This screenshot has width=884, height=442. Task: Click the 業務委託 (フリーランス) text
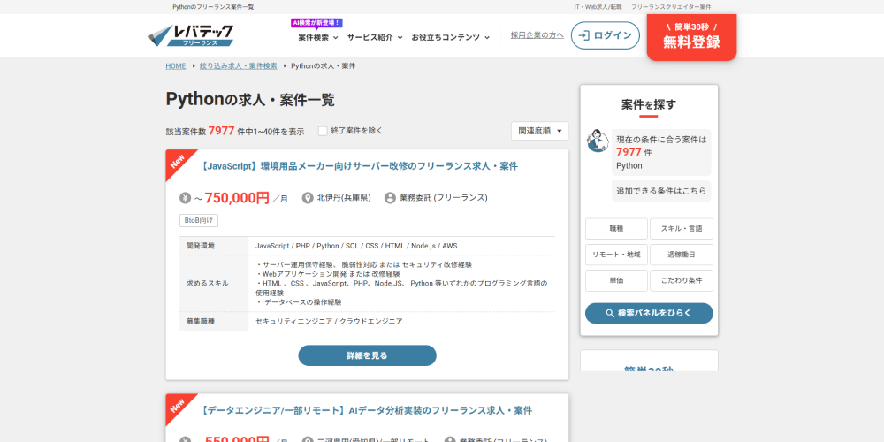click(444, 198)
